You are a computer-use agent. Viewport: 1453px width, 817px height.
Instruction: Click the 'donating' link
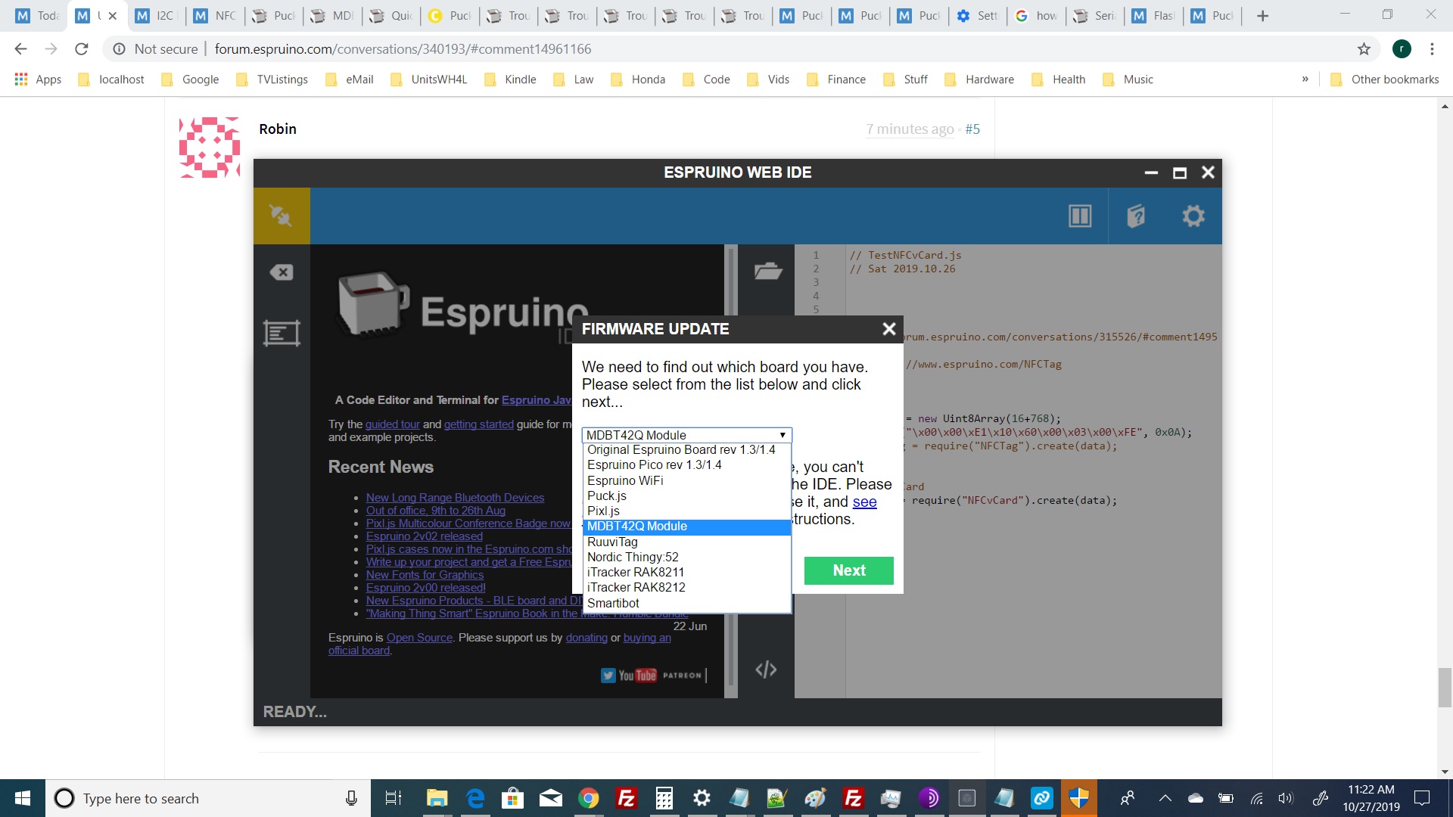(x=586, y=638)
